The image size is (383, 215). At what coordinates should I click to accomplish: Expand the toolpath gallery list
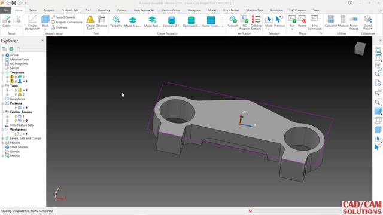click(223, 26)
